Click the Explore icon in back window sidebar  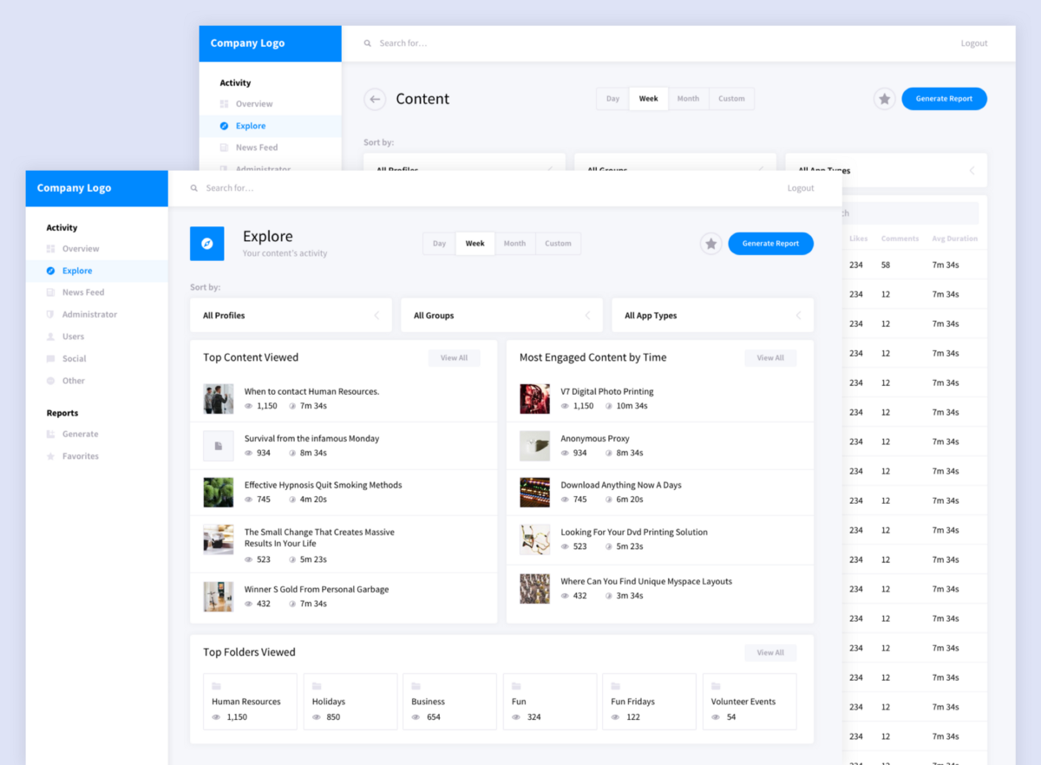(x=225, y=127)
